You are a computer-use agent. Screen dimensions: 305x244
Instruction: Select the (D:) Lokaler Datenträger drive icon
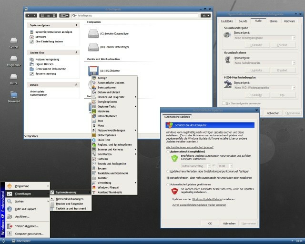tap(93, 47)
